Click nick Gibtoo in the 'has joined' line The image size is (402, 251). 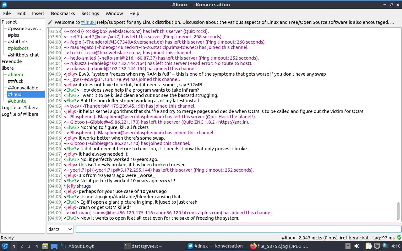[x=78, y=143]
